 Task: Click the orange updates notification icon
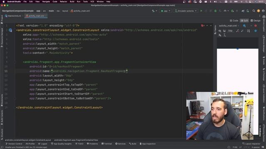pos(259,11)
